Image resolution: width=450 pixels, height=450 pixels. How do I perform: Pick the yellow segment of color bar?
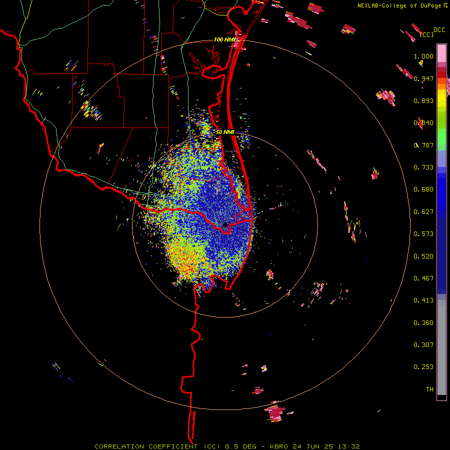pos(441,98)
